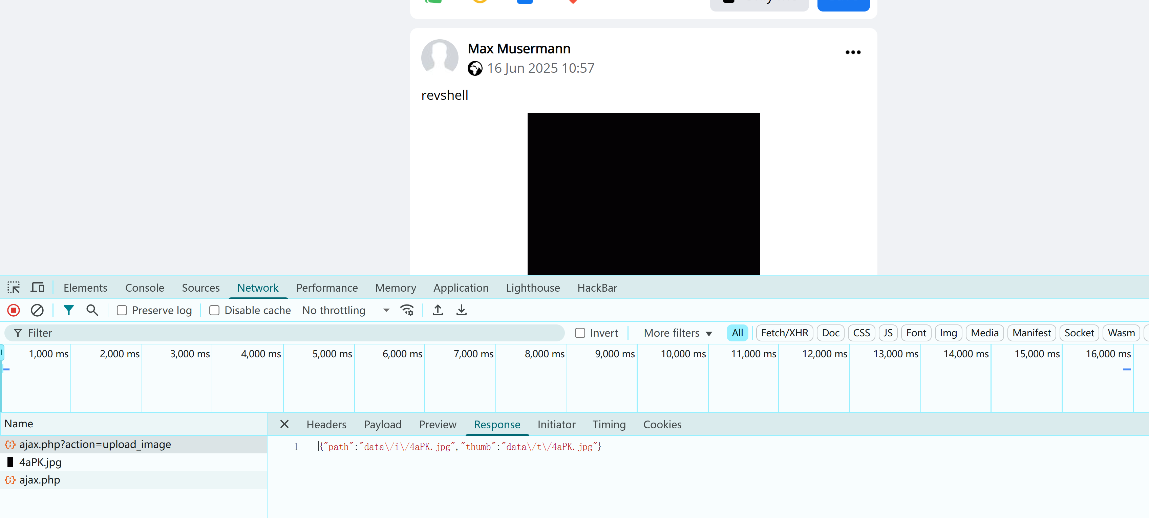Viewport: 1149px width, 518px height.
Task: Select the Response tab
Action: coord(497,424)
